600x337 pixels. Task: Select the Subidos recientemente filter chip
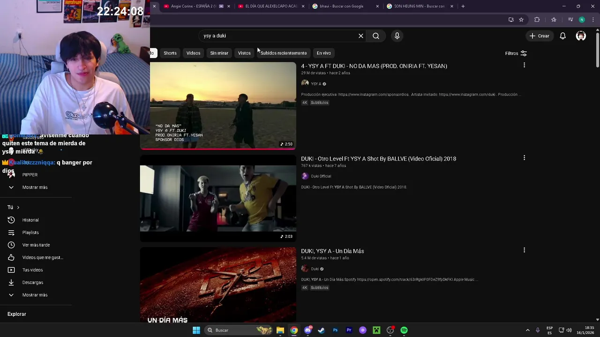(x=284, y=53)
